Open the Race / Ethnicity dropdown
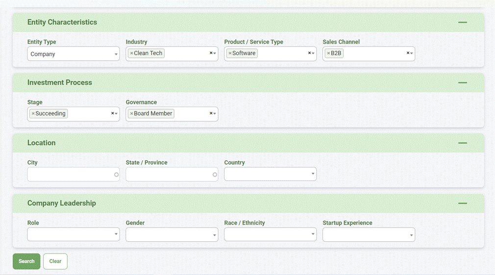Viewport: 495px width, 275px height. [270, 234]
